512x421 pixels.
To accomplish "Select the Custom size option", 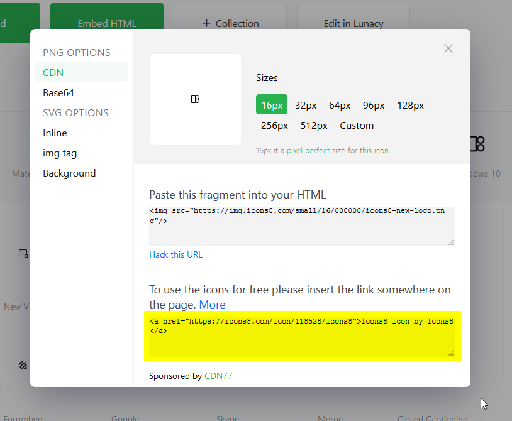I will click(357, 126).
